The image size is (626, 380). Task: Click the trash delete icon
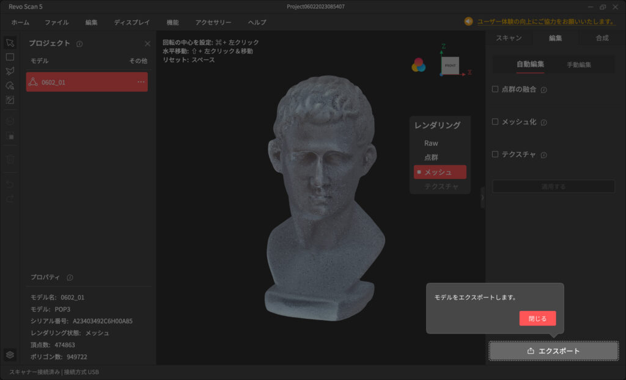pos(10,159)
